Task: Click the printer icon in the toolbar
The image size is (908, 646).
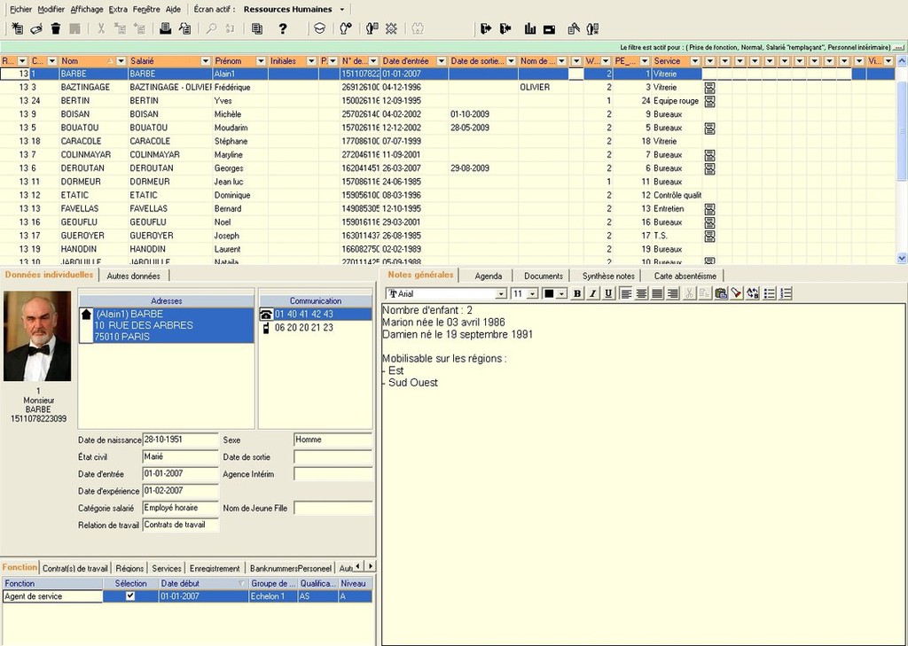Action: [x=165, y=28]
